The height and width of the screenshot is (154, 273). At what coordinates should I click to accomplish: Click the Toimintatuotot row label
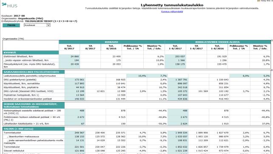12,133
